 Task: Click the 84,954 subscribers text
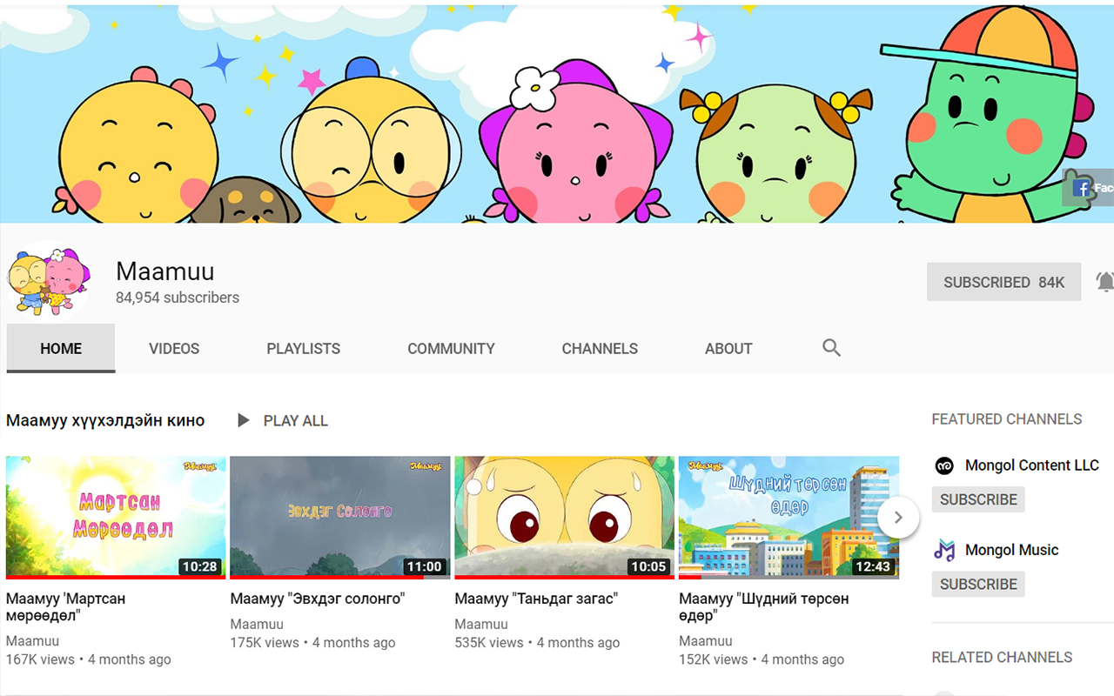tap(178, 298)
